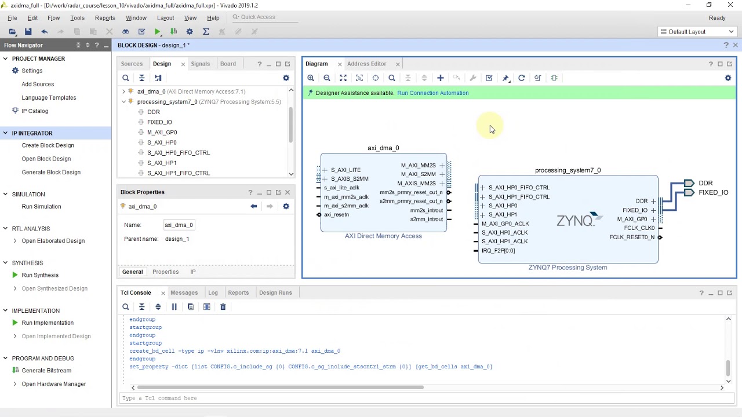
Task: Open toolbar Settings gear icon
Action: [x=190, y=31]
